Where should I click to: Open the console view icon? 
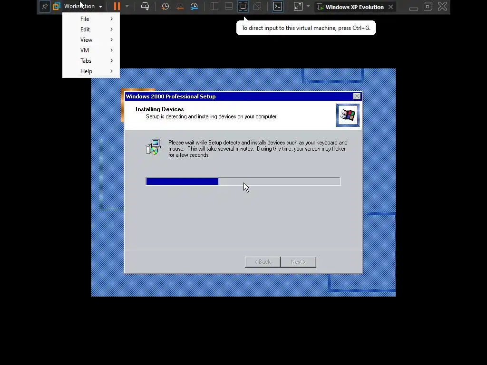click(x=278, y=6)
